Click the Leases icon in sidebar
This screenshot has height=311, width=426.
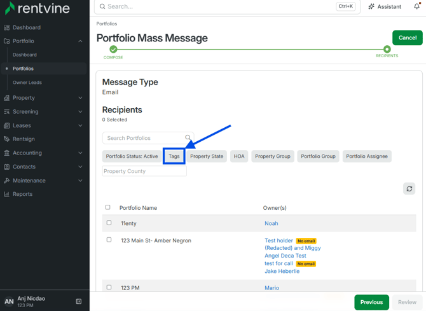(x=7, y=125)
